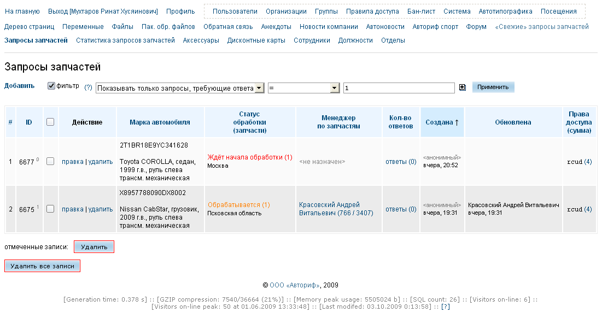
Task: Select the checkbox for request 6675
Action: click(50, 209)
